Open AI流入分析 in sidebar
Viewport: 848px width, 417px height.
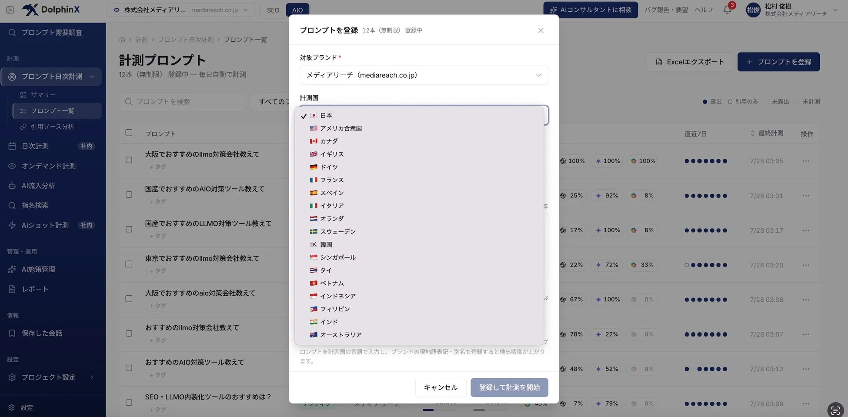click(x=38, y=186)
